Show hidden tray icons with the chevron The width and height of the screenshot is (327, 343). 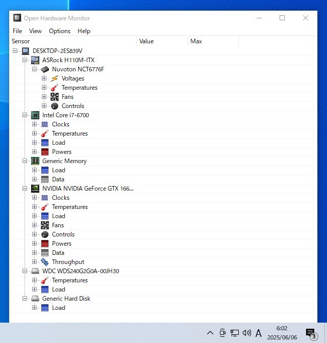pos(210,333)
